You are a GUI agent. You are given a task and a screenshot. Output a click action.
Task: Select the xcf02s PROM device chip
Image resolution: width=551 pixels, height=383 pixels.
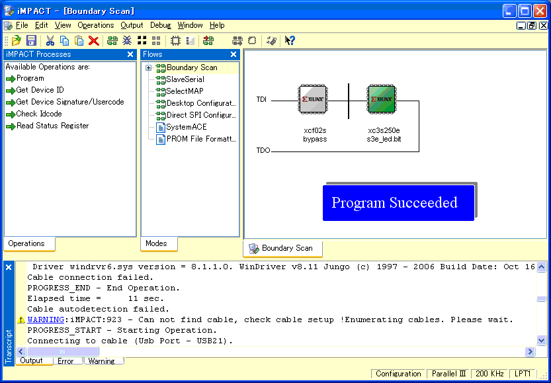313,99
